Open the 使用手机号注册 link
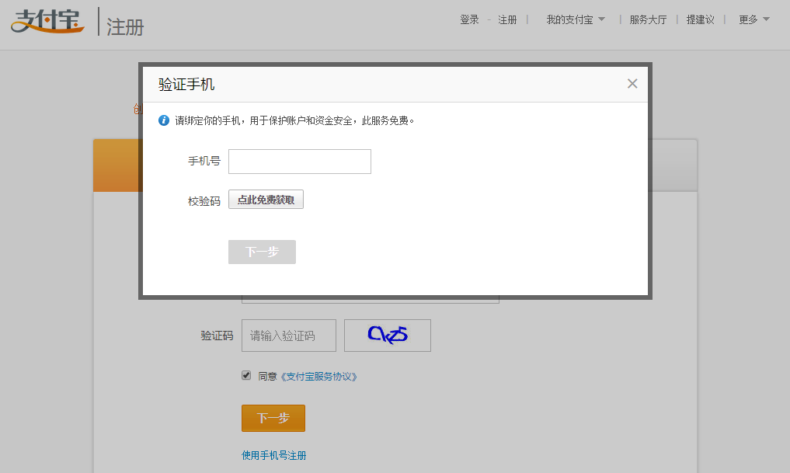 point(273,455)
